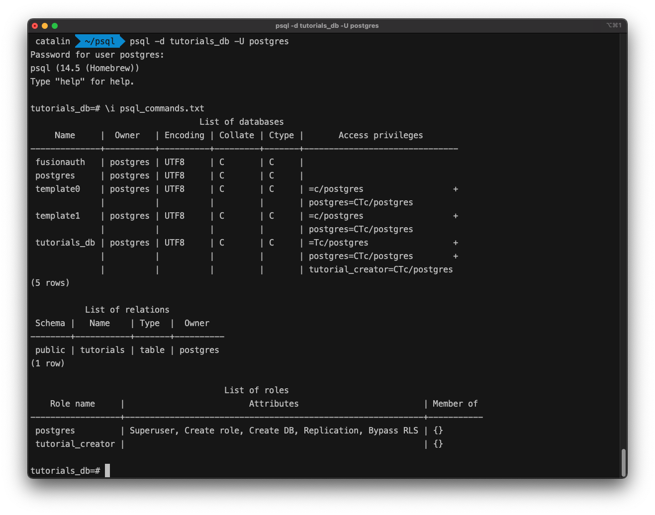Click the catalin username in the prompt
The height and width of the screenshot is (515, 655).
(52, 41)
